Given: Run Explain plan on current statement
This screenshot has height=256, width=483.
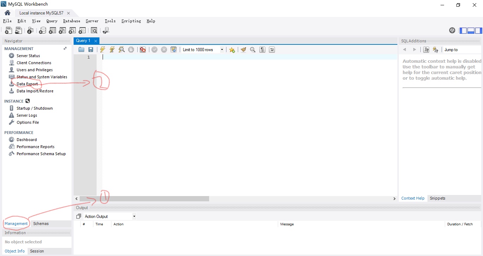Looking at the screenshot, I should (x=122, y=50).
